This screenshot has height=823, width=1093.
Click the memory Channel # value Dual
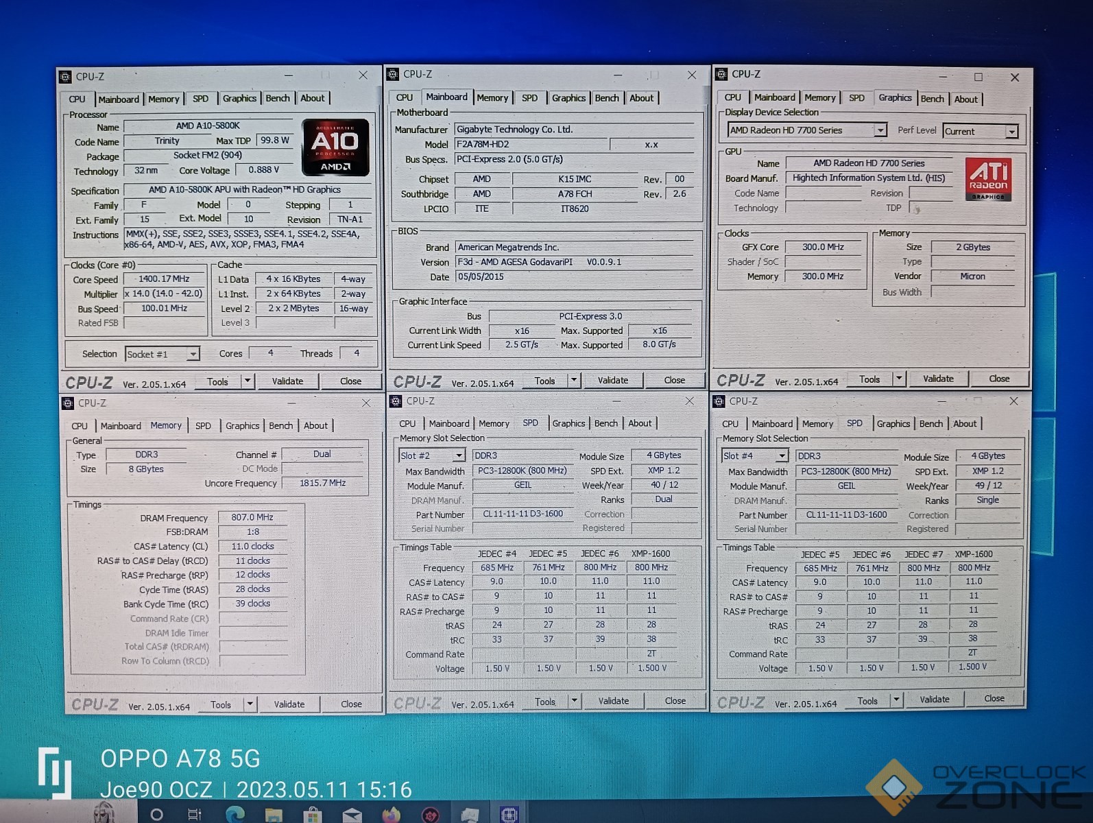tap(322, 454)
